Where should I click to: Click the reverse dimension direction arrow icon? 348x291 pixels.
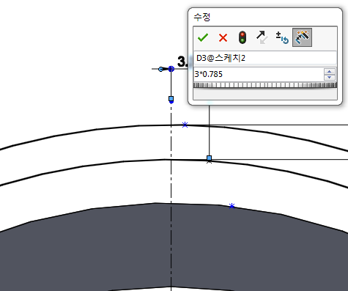coord(262,37)
